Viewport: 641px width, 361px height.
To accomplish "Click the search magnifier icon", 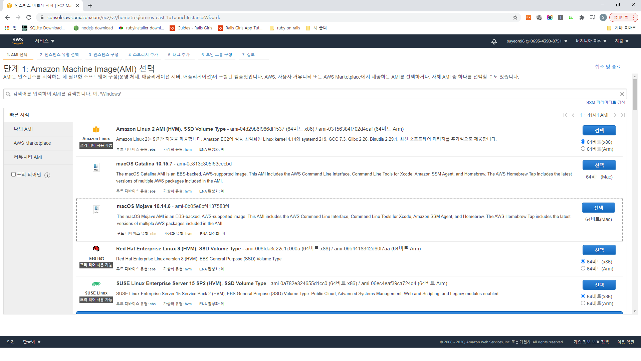I will point(8,94).
